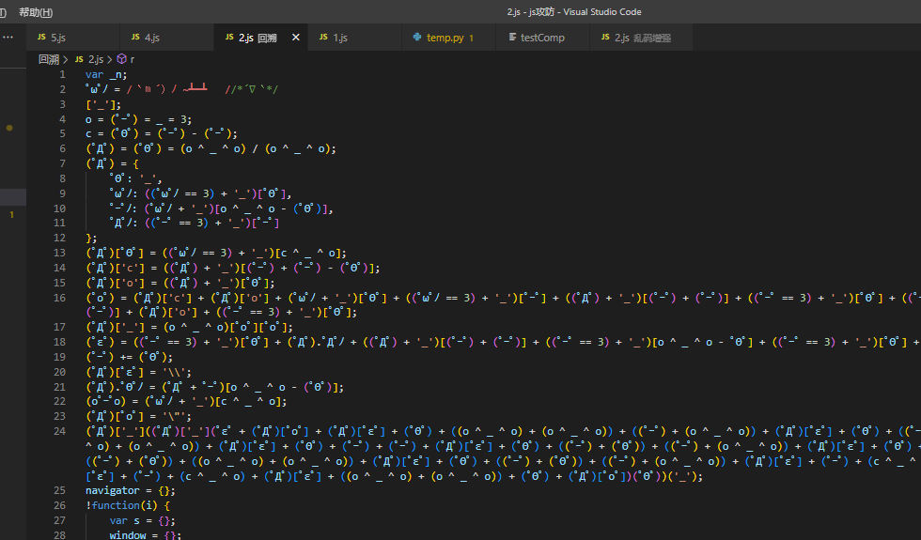
Task: Click the Python icon on temp.py tab
Action: pyautogui.click(x=417, y=37)
